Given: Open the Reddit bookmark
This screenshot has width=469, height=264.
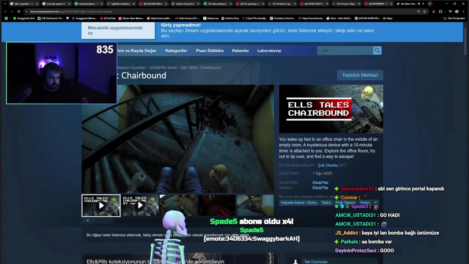Looking at the screenshot, I should point(159,18).
